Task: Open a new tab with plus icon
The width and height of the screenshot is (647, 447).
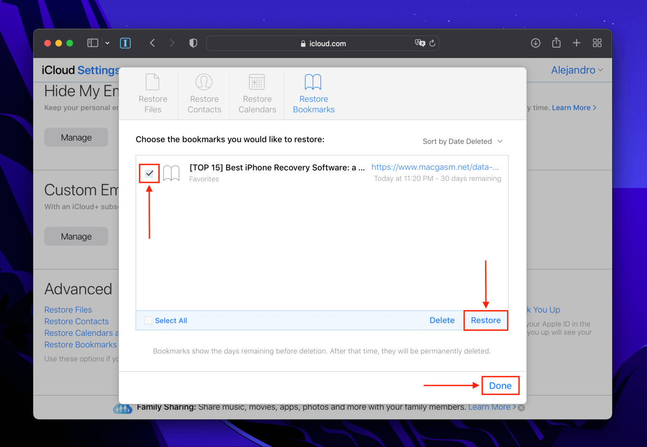Action: click(x=577, y=43)
